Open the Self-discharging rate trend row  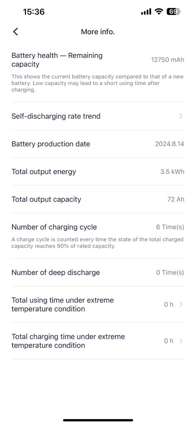click(x=98, y=116)
